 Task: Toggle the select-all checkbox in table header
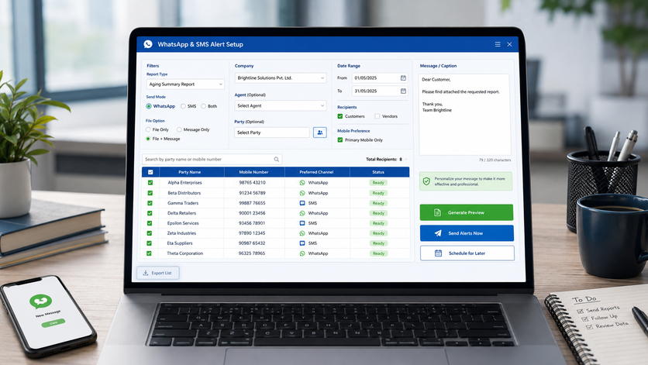150,172
